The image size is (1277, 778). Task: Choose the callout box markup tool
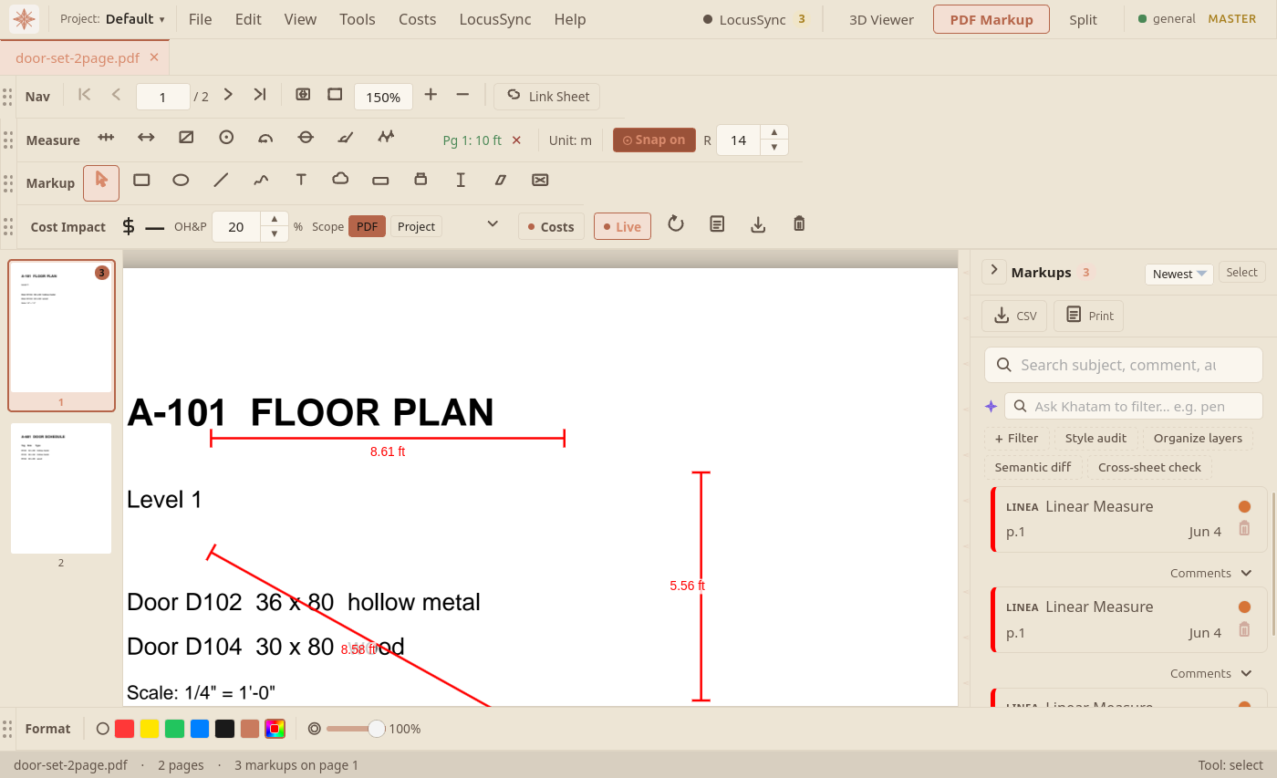[x=380, y=181]
